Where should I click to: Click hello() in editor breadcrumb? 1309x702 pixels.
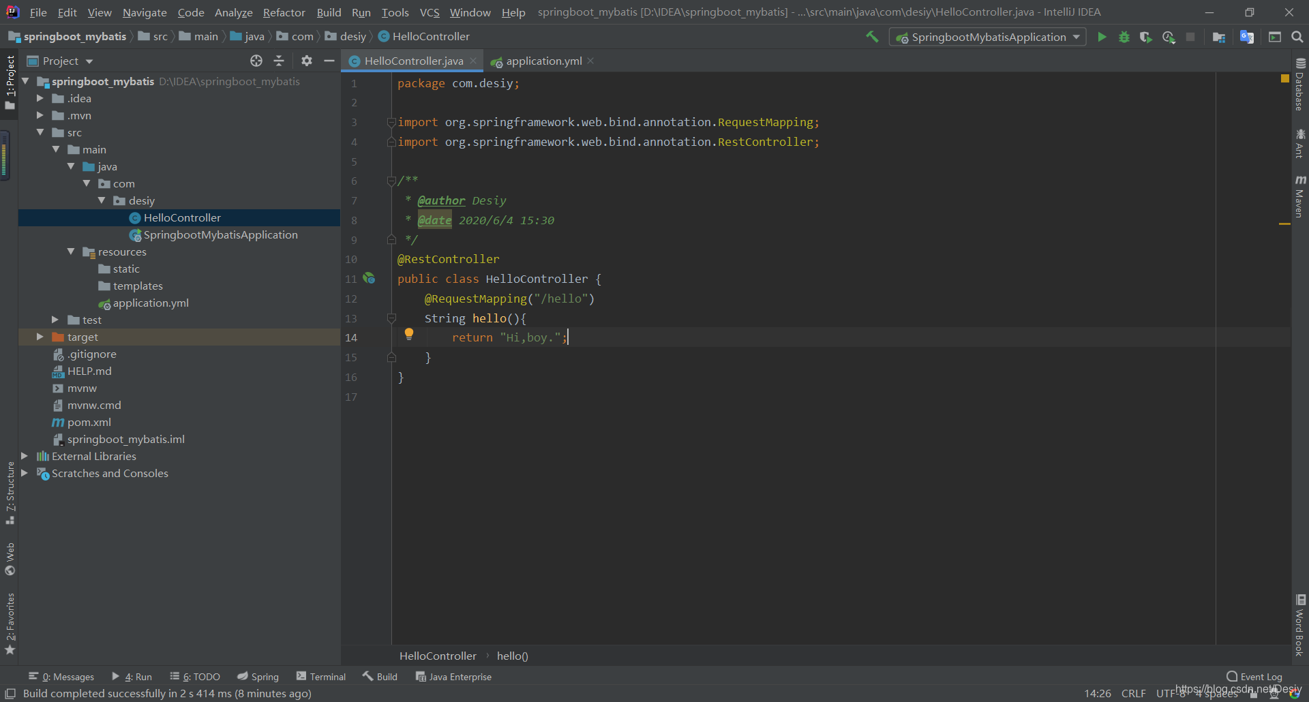point(513,656)
